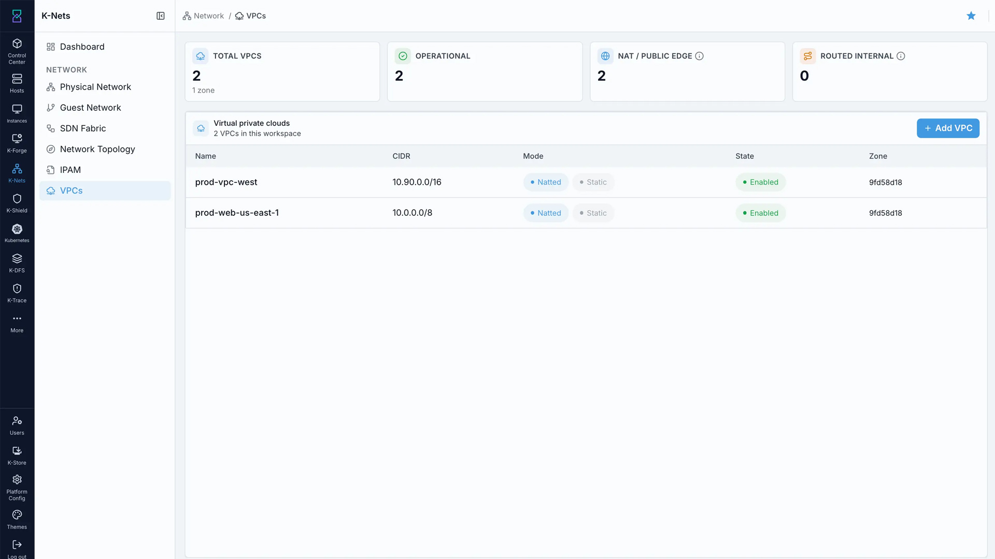Image resolution: width=995 pixels, height=559 pixels.
Task: Click the CIDR column header
Action: tap(401, 156)
